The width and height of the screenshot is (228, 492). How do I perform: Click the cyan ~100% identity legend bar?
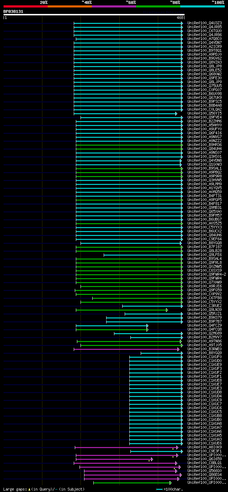(202, 6)
